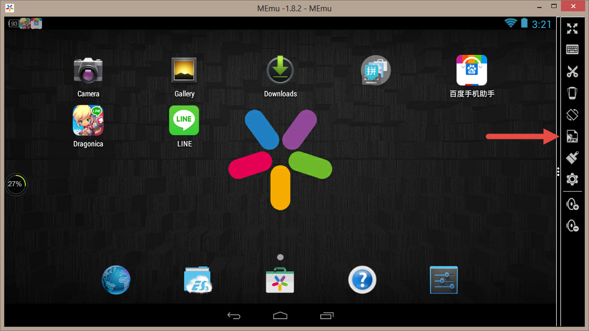Tap the Android back button
Screen dimensions: 589x331
click(234, 316)
